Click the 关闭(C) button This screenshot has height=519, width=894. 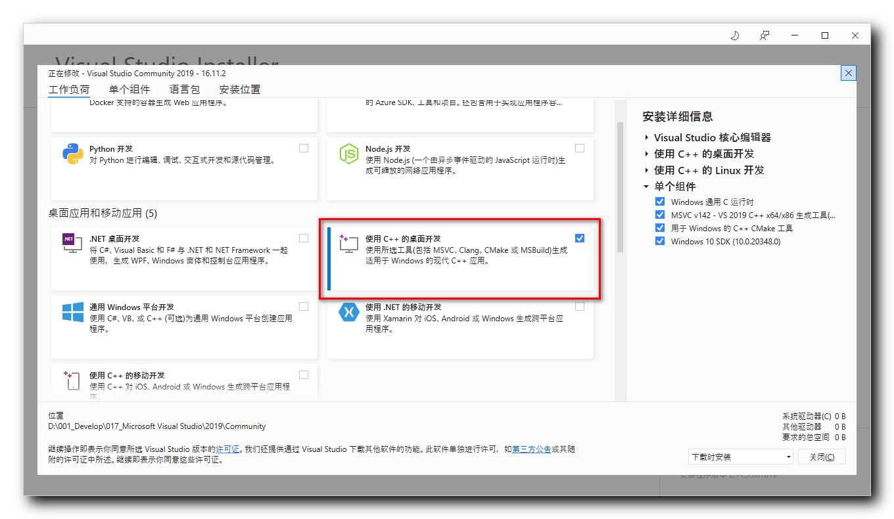(822, 457)
